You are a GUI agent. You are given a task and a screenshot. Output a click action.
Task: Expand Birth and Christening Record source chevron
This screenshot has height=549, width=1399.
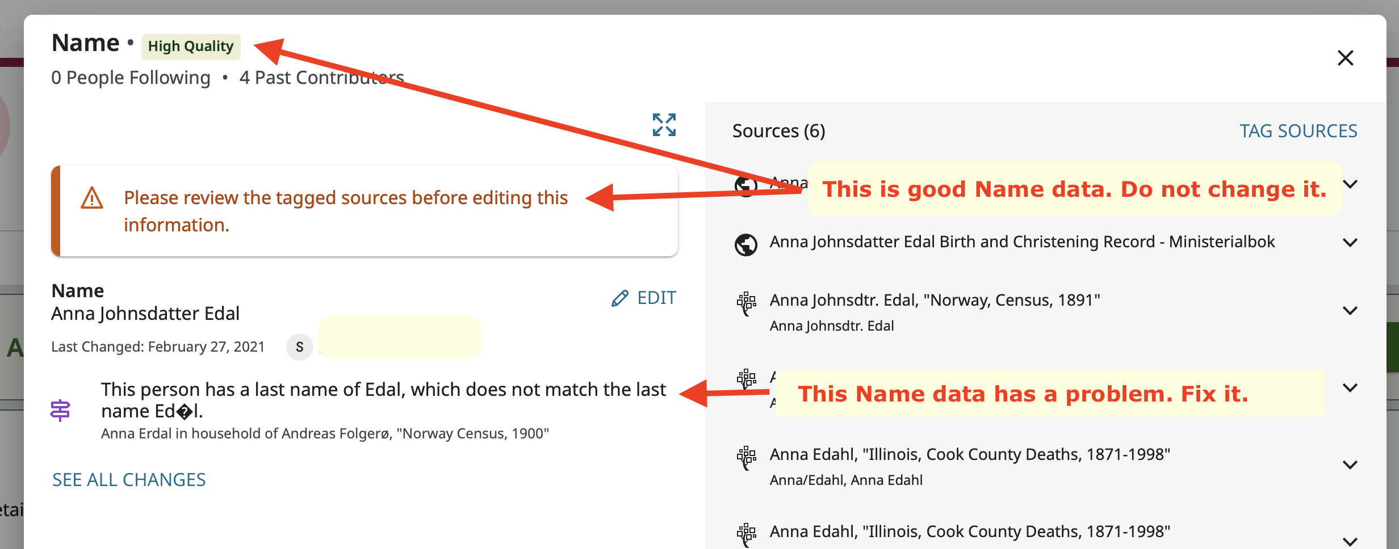click(1350, 243)
